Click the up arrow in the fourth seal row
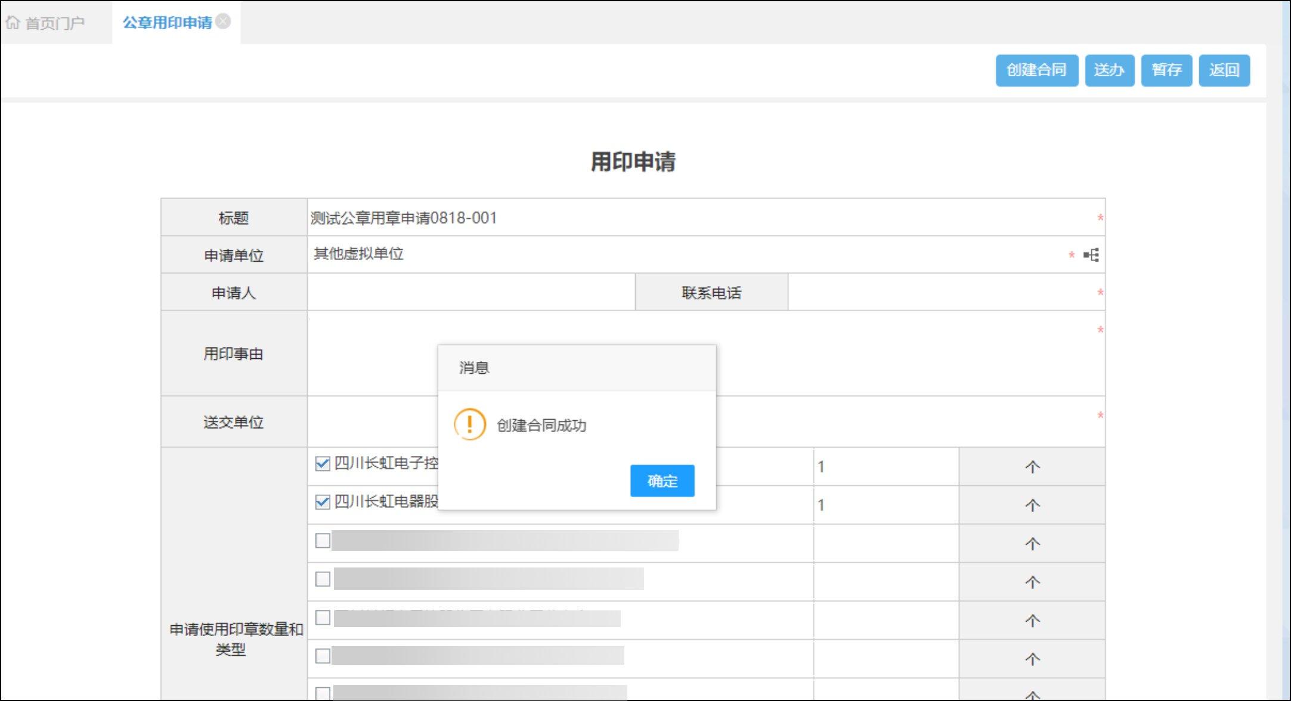1291x701 pixels. click(1032, 582)
